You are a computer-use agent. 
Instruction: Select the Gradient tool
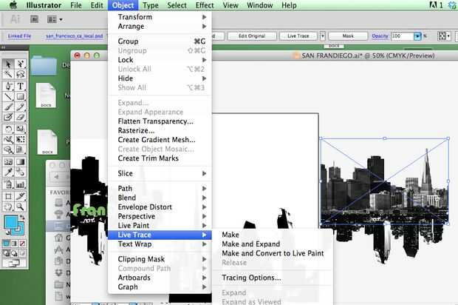(20, 162)
